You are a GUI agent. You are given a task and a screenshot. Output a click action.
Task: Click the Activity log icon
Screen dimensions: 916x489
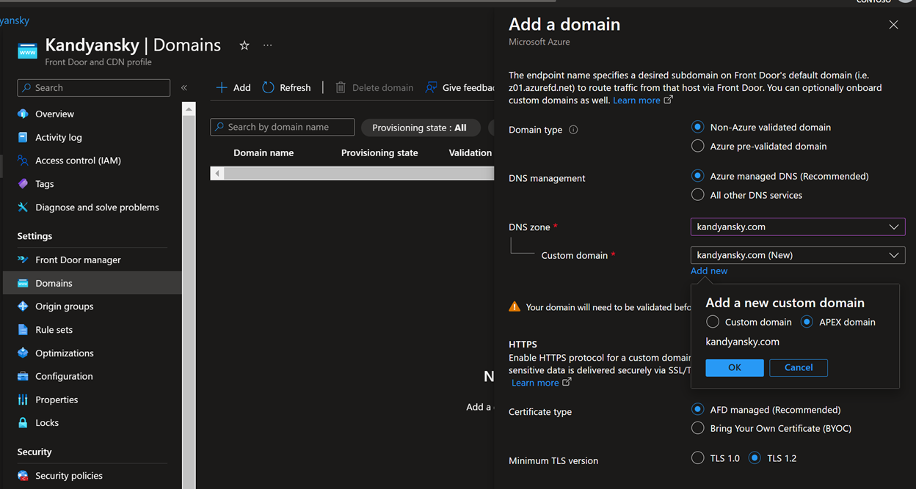[x=23, y=137]
